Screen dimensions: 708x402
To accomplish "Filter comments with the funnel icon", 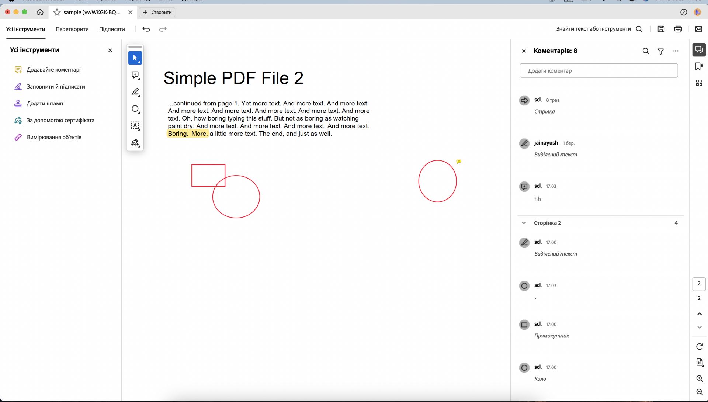I will (660, 51).
